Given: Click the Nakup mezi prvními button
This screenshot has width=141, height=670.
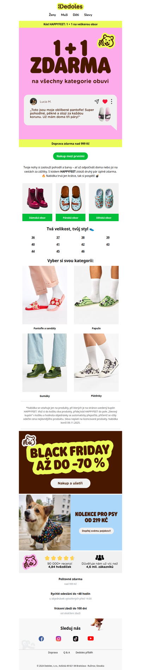Looking at the screenshot, I should tap(70, 156).
